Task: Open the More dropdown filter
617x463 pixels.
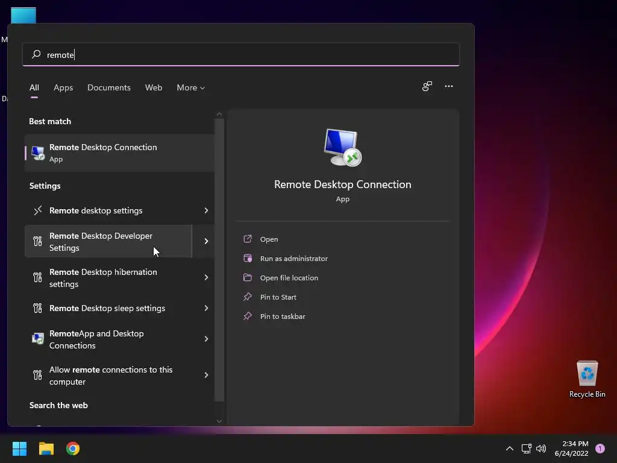Action: pyautogui.click(x=191, y=87)
